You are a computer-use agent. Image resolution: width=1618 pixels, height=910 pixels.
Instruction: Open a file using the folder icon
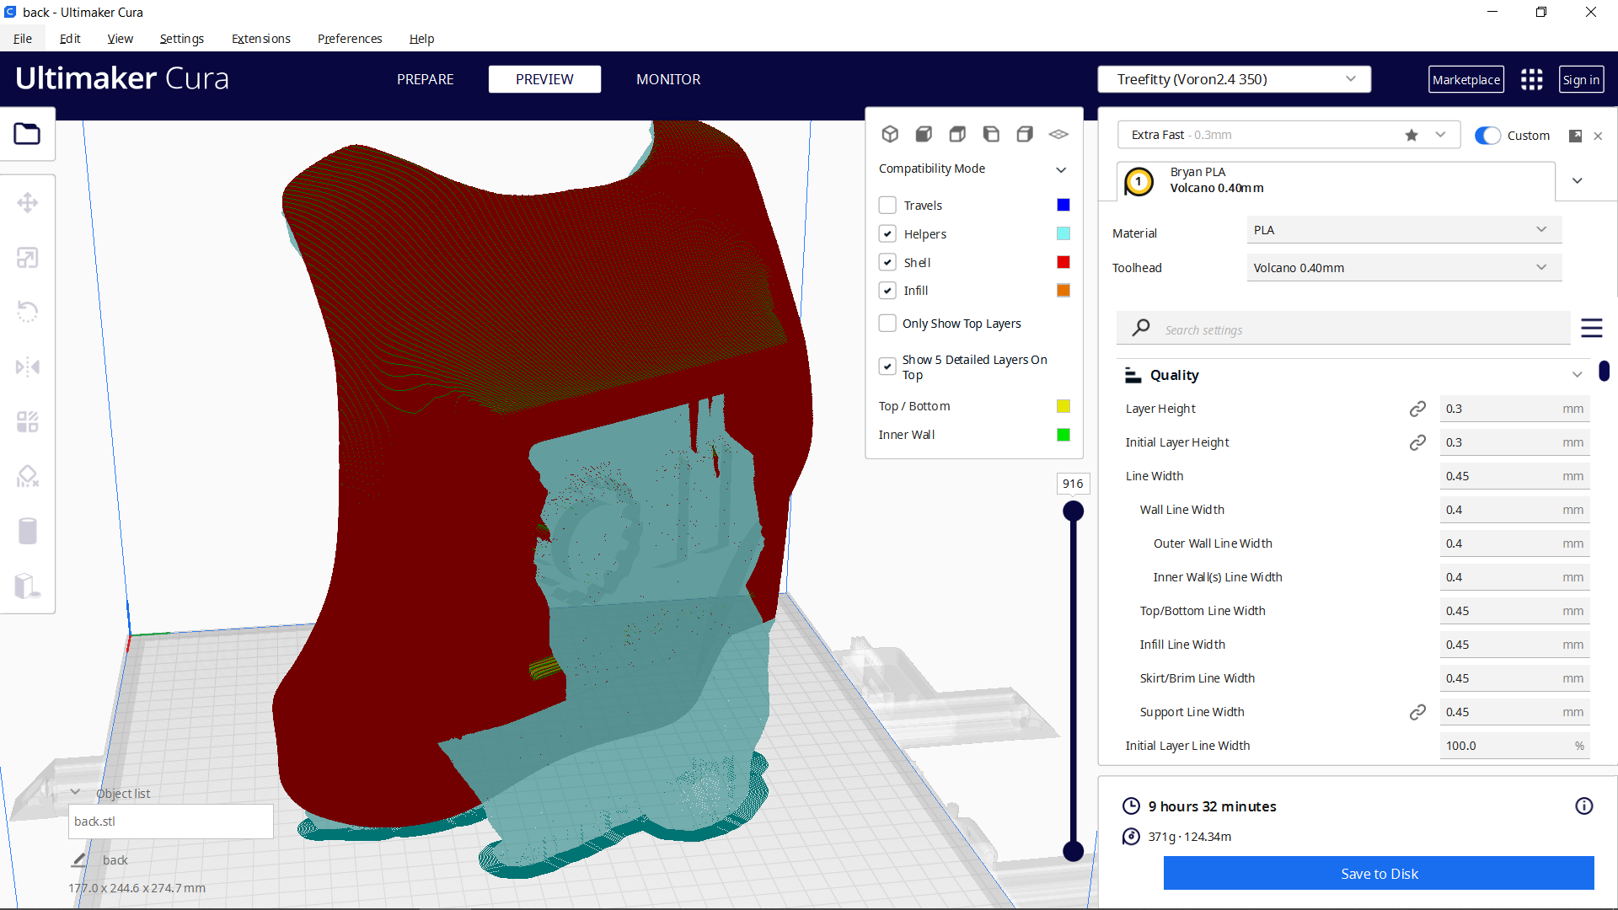tap(28, 133)
